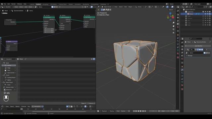The height and width of the screenshot is (119, 212).
Task: Open the viewport Options dropdown
Action: [172, 10]
